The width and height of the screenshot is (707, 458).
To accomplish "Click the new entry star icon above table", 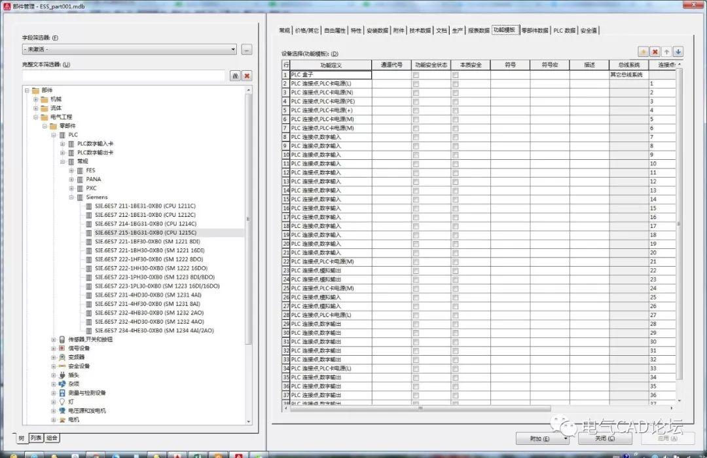I will pos(644,52).
